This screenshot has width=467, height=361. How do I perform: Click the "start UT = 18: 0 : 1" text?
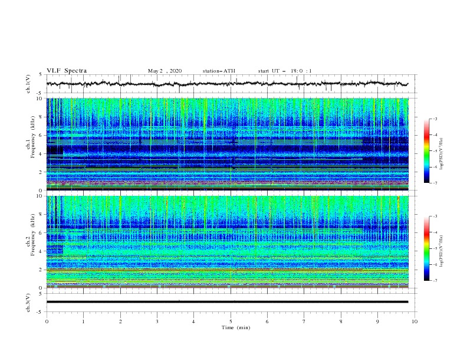[285, 71]
